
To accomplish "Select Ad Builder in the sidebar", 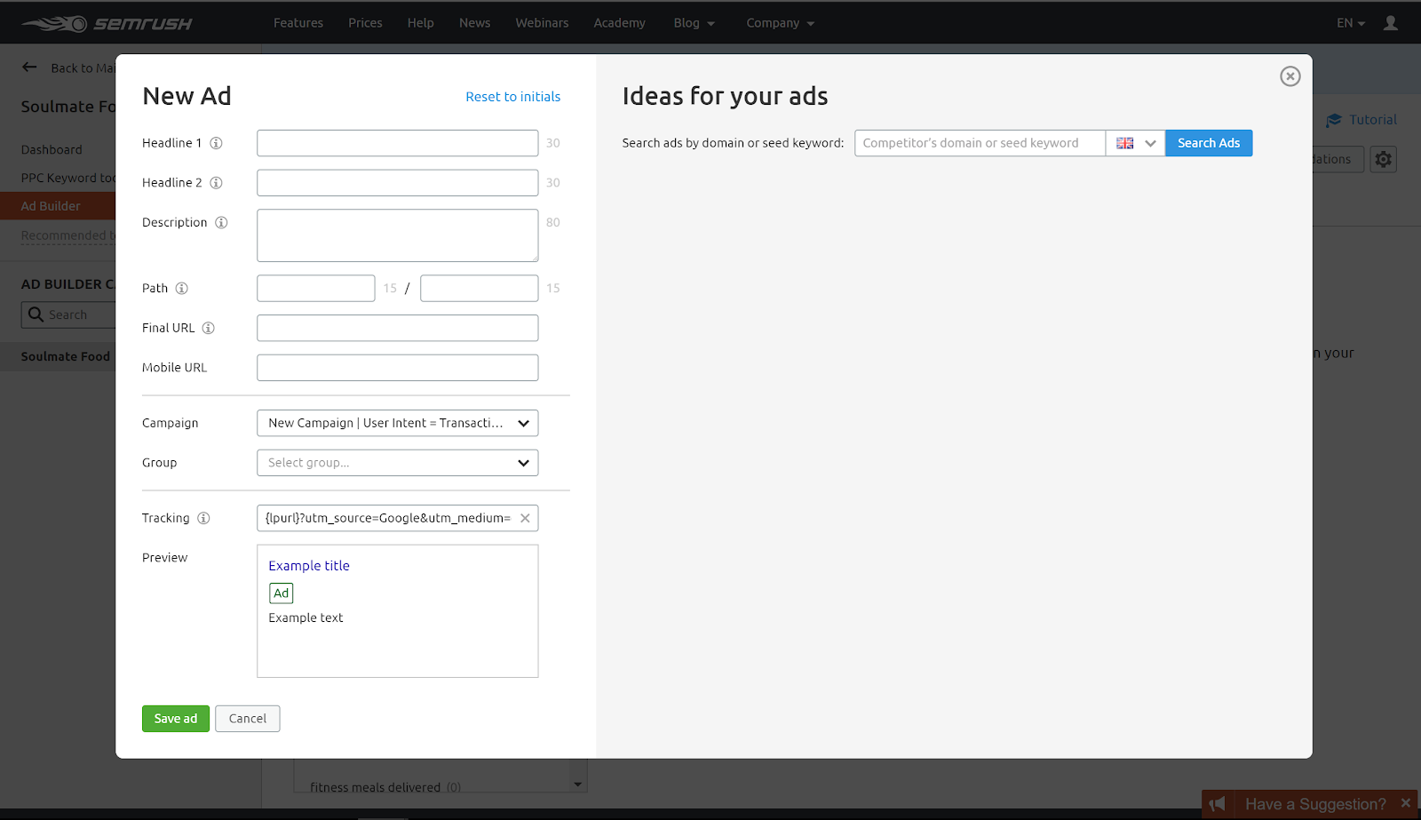I will click(x=58, y=206).
